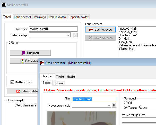The height and width of the screenshot is (125, 156).
Task: Select the Tiedot sub-tab beside Elopaino
Action: tap(47, 83)
